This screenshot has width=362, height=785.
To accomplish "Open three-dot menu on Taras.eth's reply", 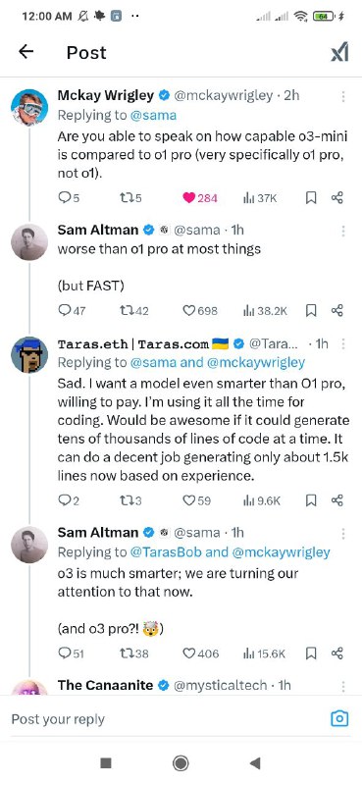I will [x=343, y=344].
